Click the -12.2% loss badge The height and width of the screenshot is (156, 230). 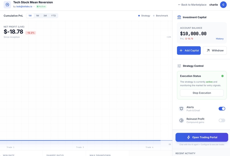pyautogui.click(x=31, y=33)
